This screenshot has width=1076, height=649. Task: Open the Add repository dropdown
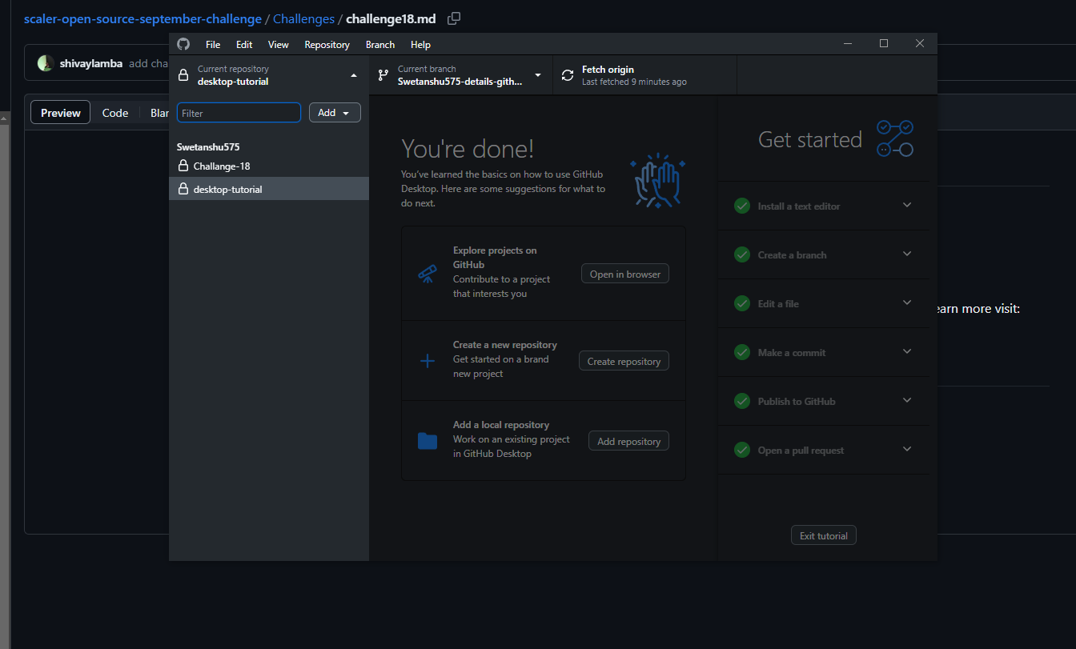(x=335, y=112)
